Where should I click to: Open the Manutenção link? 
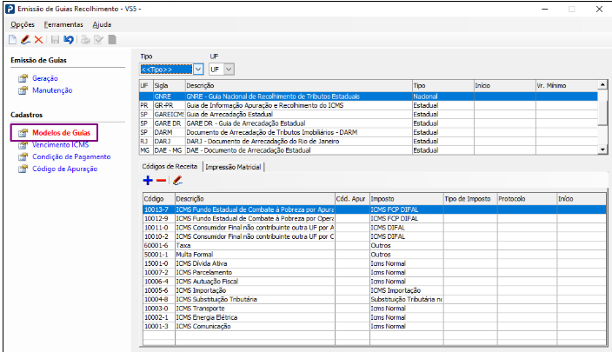pyautogui.click(x=52, y=90)
